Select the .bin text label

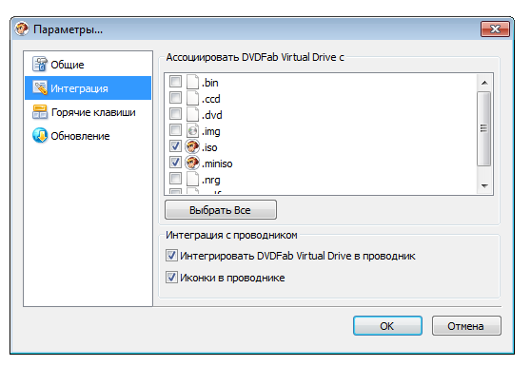(x=210, y=83)
